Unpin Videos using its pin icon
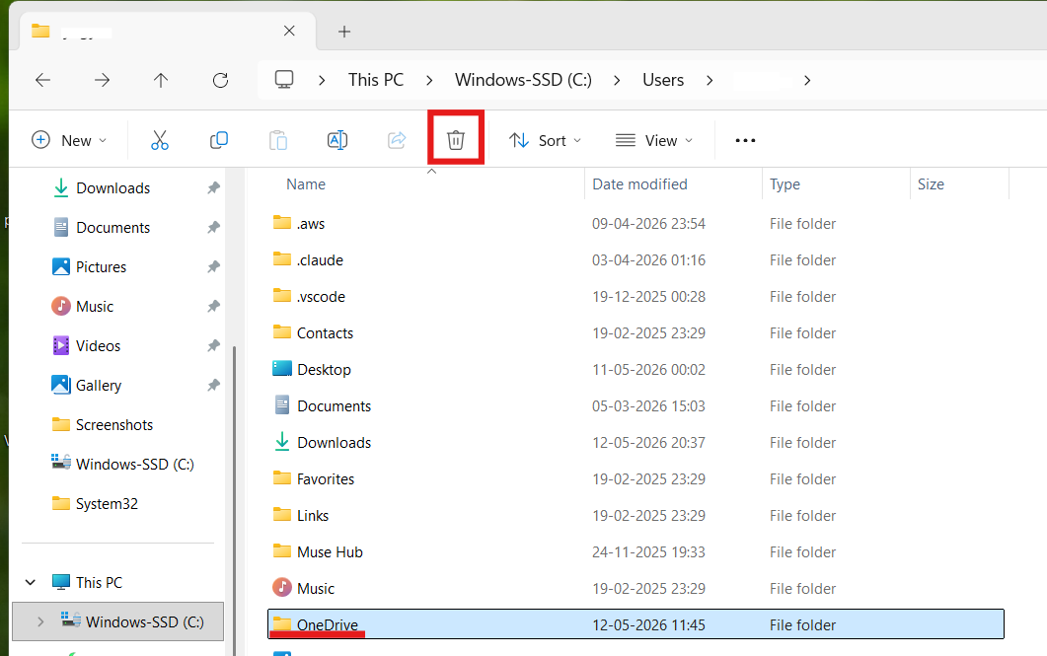This screenshot has width=1047, height=656. [214, 345]
